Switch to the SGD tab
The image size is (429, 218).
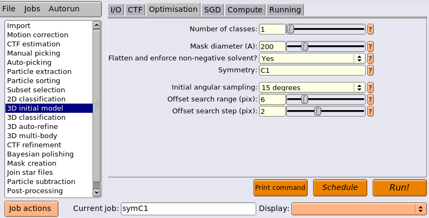point(212,10)
